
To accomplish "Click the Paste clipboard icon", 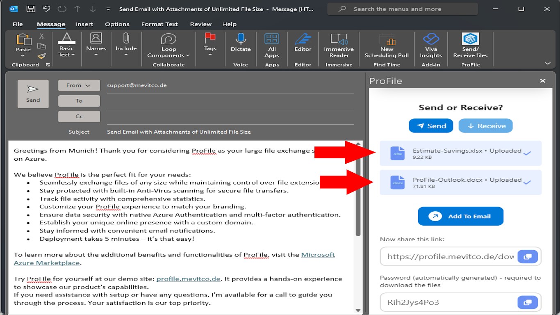I will click(x=23, y=40).
